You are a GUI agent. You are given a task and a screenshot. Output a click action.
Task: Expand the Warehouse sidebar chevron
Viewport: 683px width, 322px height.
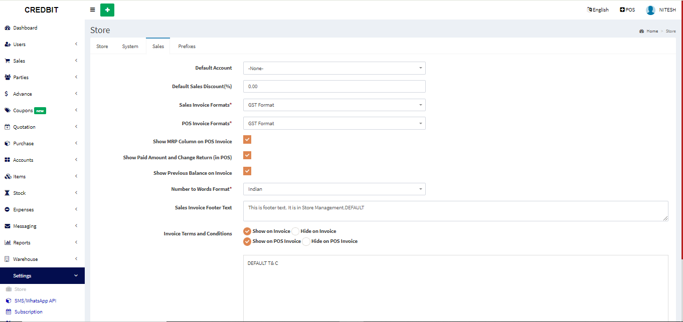(x=76, y=259)
